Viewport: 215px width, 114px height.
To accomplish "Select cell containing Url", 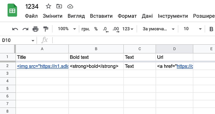I will pyautogui.click(x=174, y=57).
